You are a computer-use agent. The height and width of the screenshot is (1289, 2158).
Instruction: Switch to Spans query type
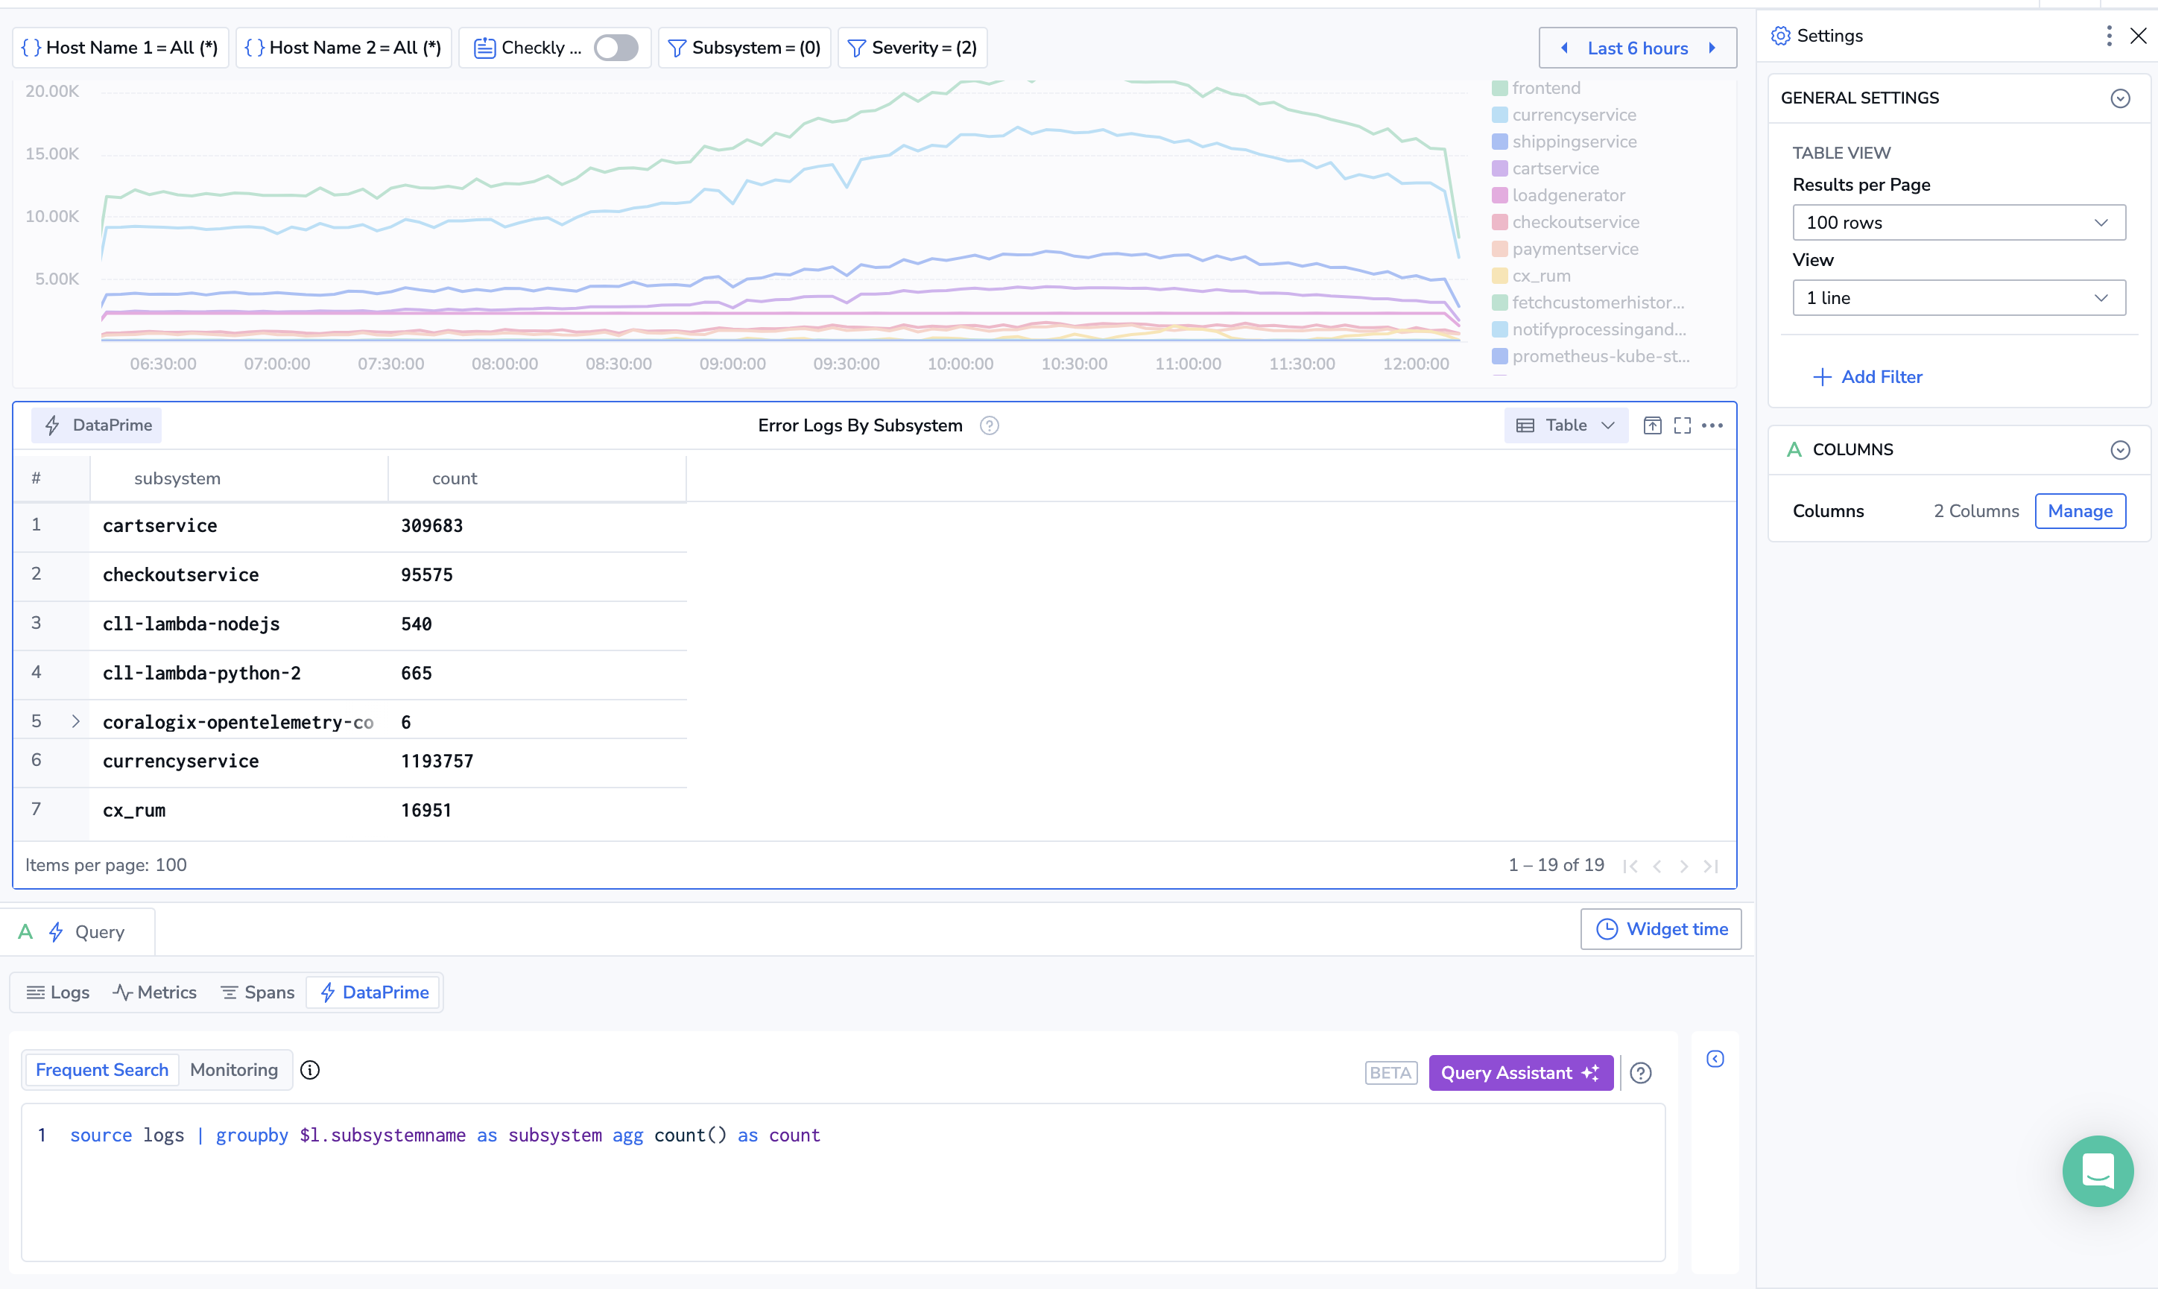point(257,992)
